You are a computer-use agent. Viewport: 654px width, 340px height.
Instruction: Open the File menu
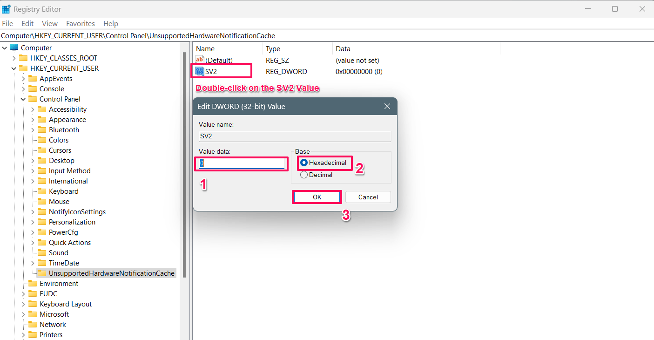[7, 23]
